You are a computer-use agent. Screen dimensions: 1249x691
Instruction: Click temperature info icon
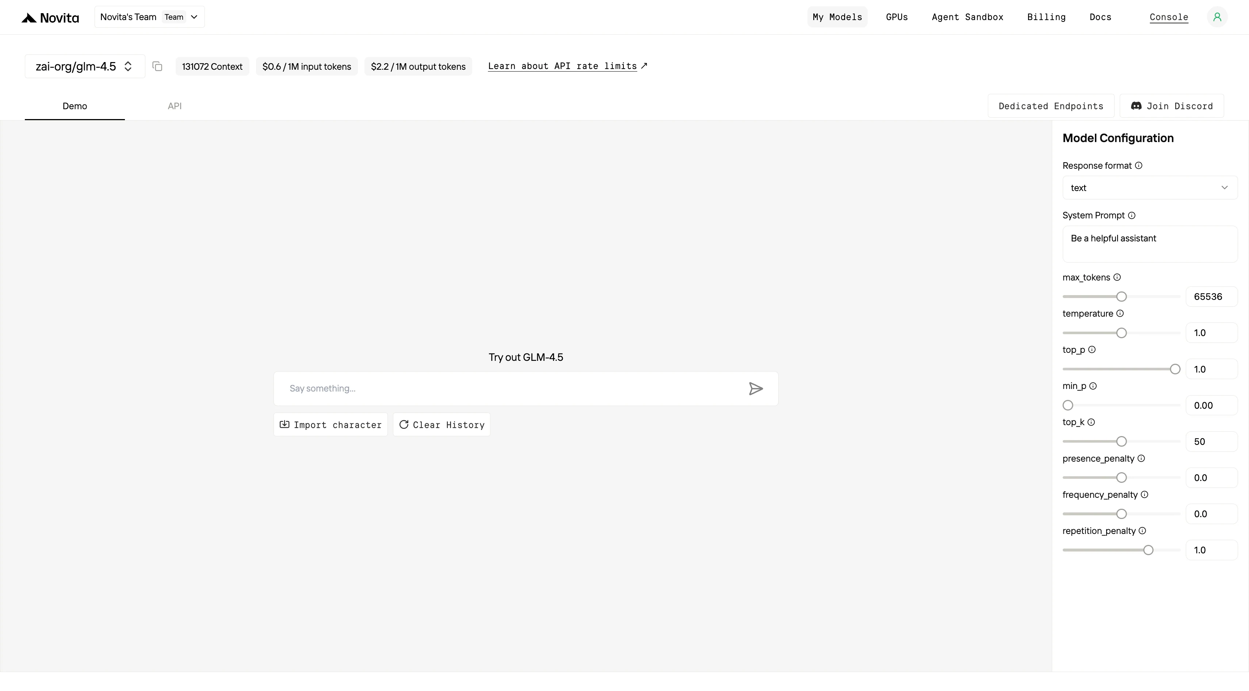point(1120,314)
